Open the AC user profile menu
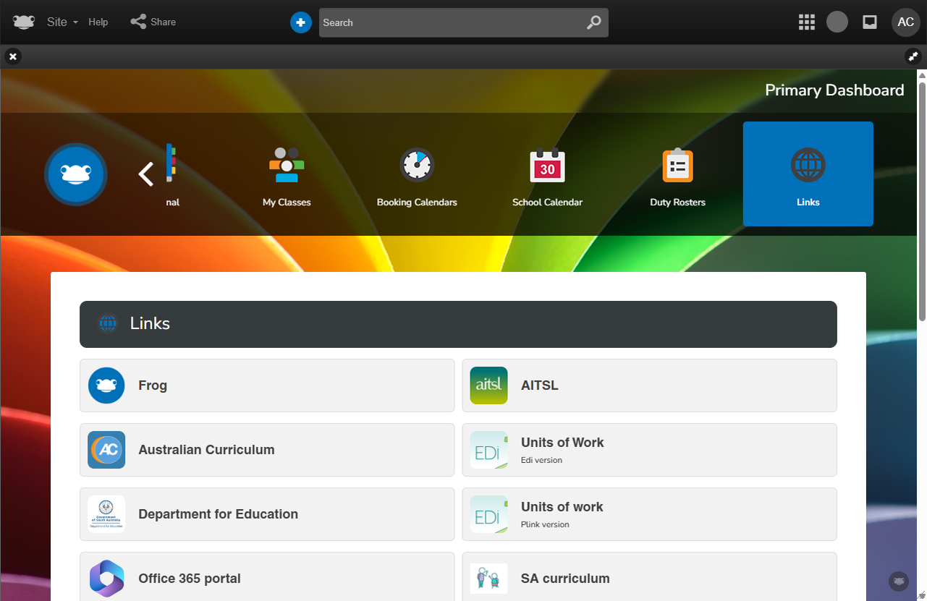The image size is (927, 601). coord(905,22)
